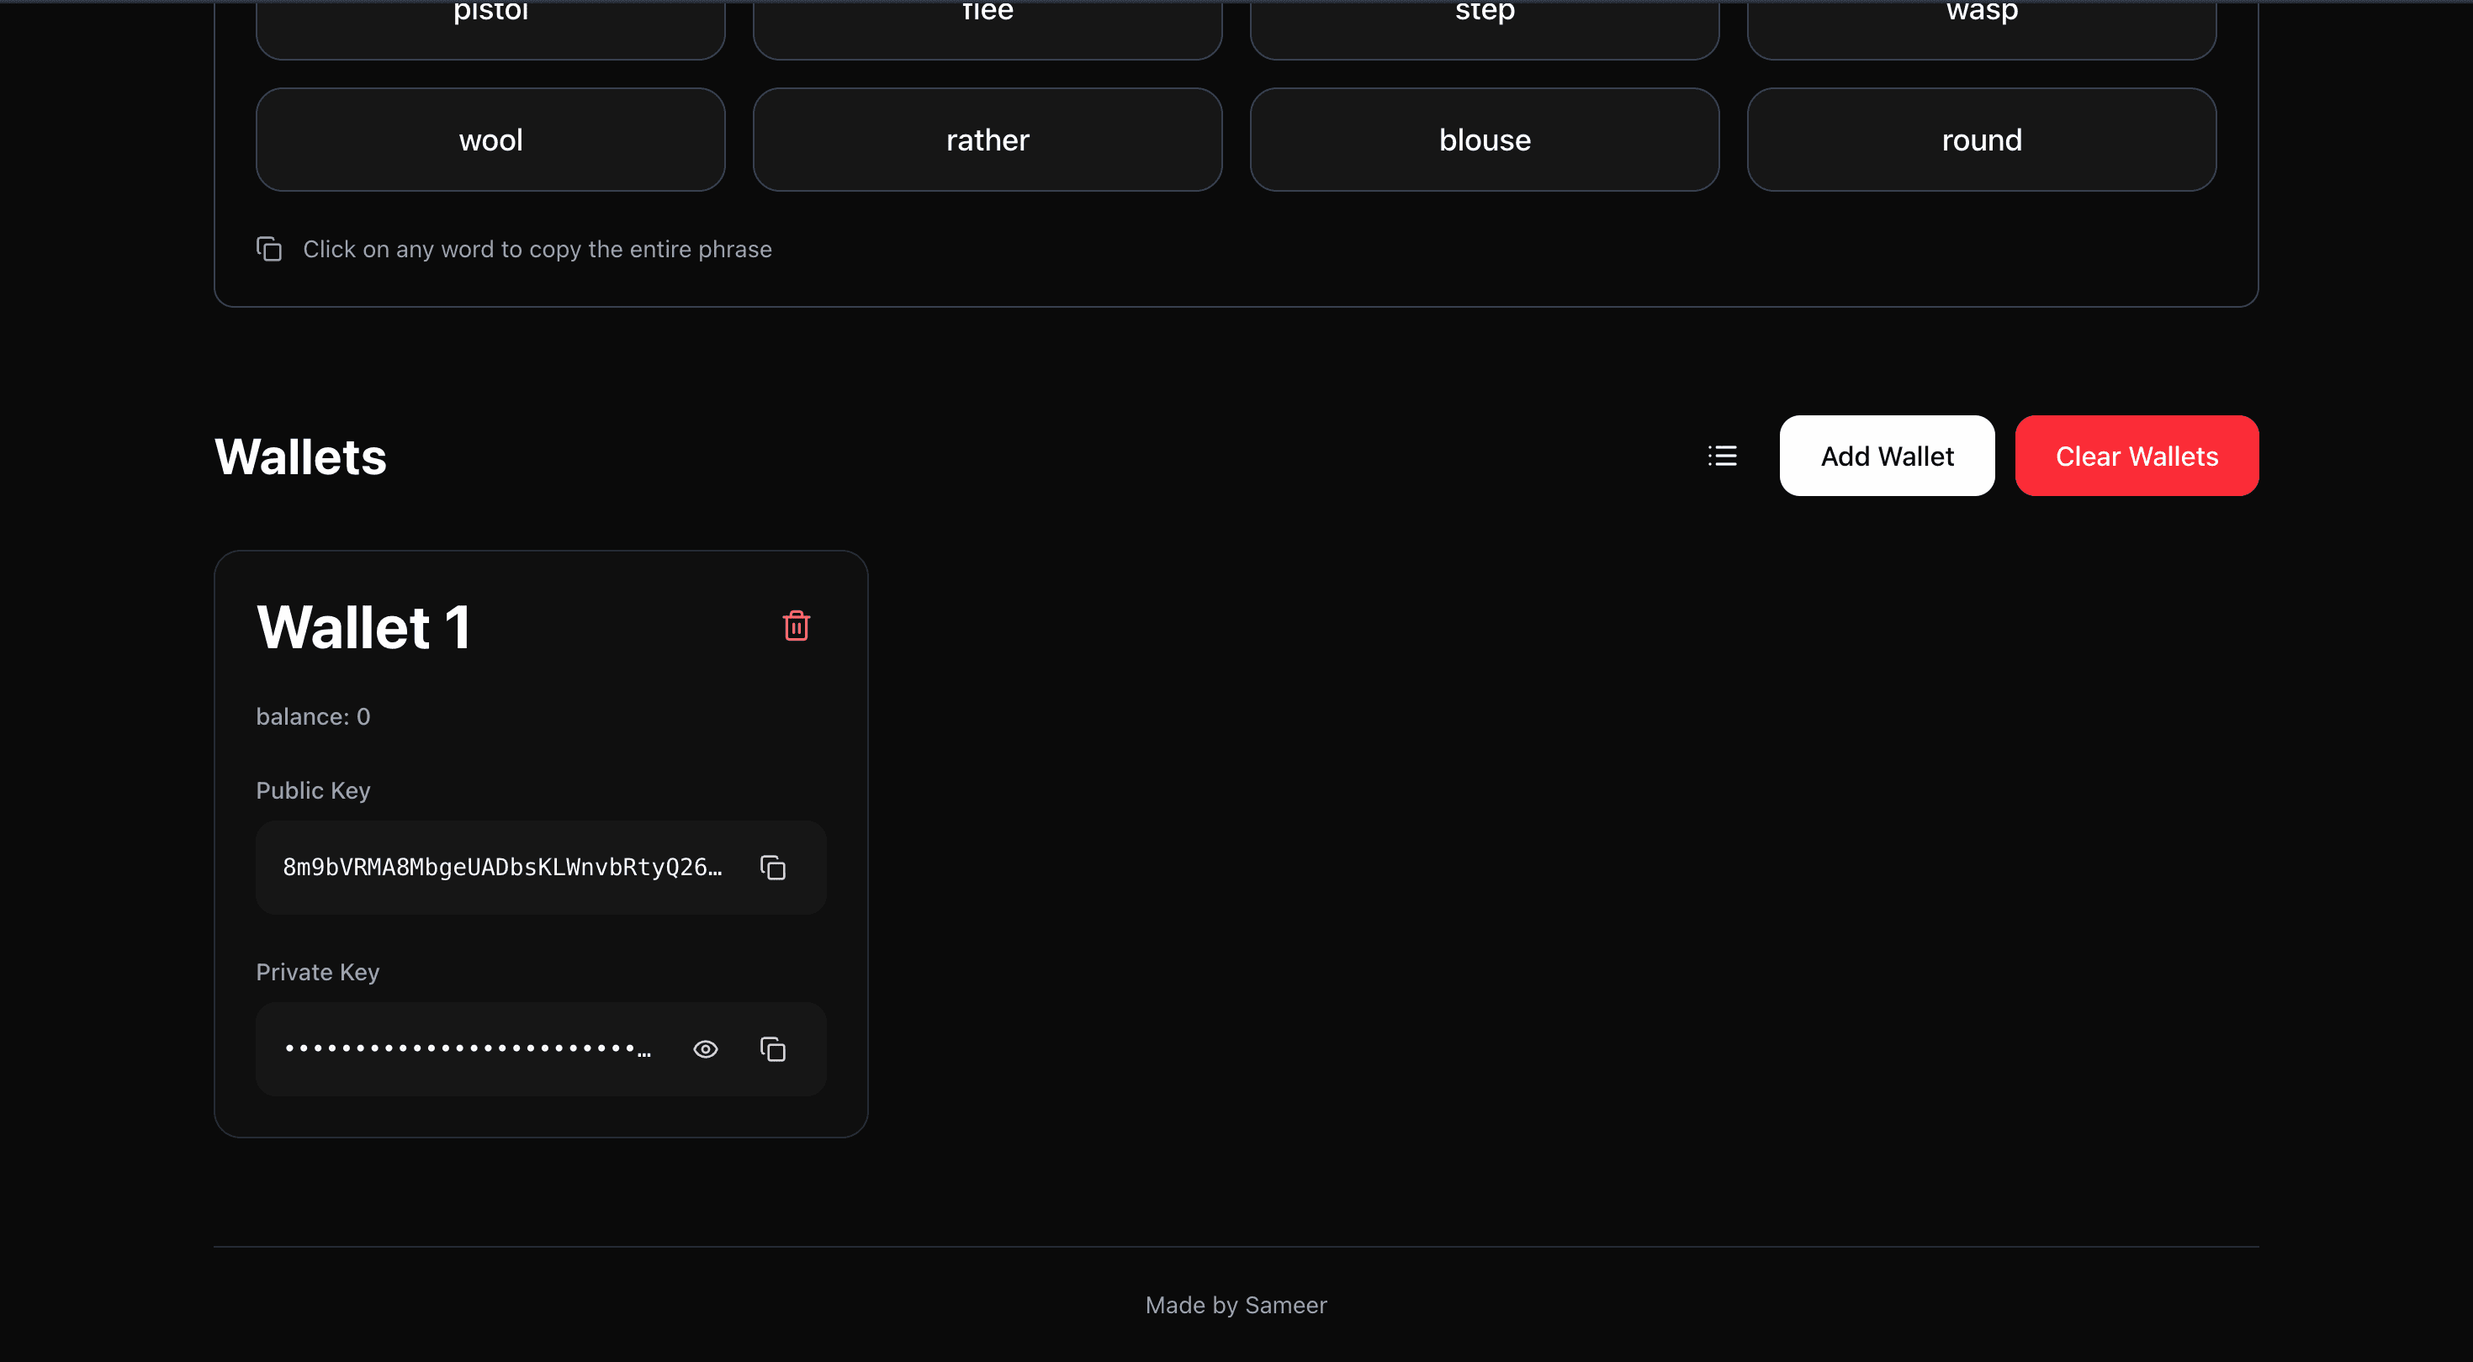Screen dimensions: 2473x1362
Task: Select the round phrase word
Action: coord(1981,140)
